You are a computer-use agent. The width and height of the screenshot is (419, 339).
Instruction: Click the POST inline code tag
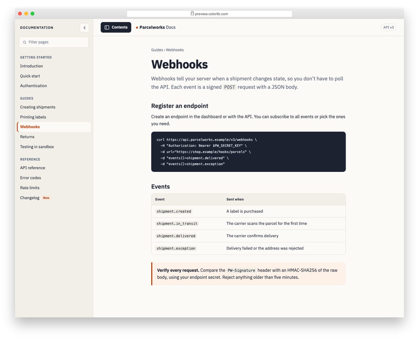point(229,87)
